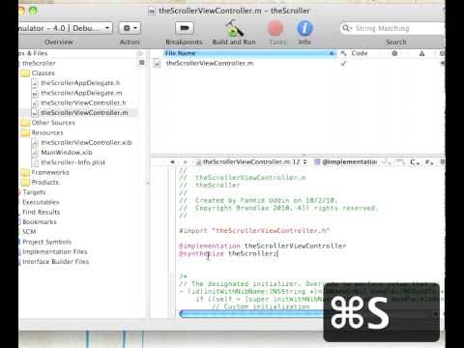Open the C class hierarchy popup
Screen dimensions: 464x348
(415, 162)
